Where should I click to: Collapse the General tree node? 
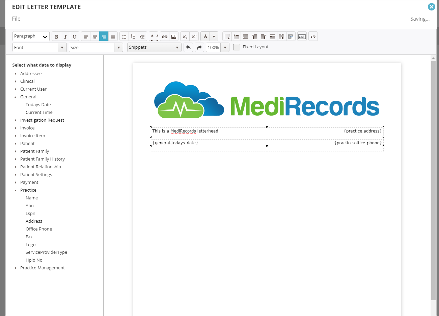pyautogui.click(x=16, y=97)
